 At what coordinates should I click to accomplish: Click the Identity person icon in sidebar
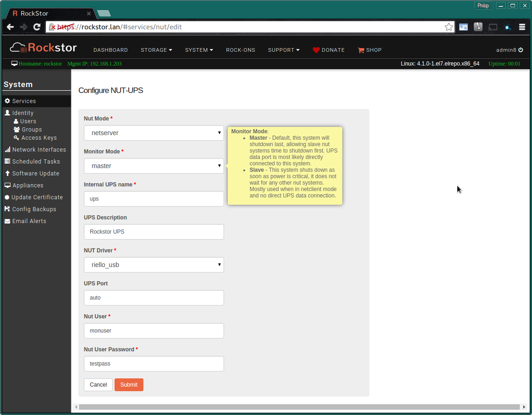click(x=7, y=113)
